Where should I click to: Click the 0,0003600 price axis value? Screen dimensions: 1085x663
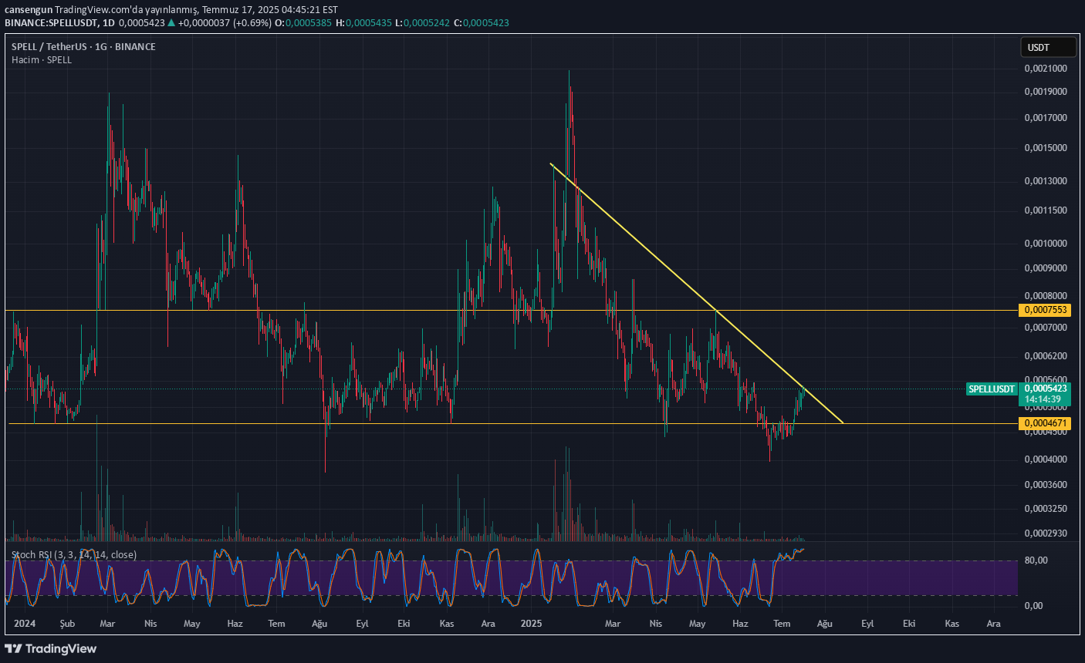pyautogui.click(x=1046, y=485)
